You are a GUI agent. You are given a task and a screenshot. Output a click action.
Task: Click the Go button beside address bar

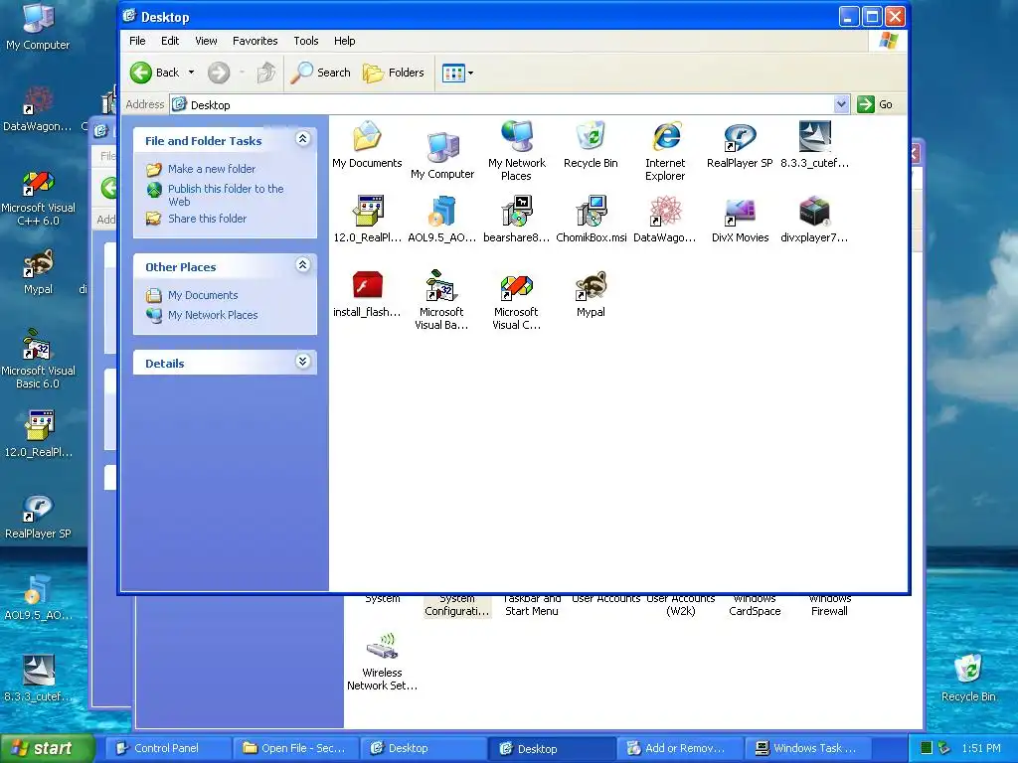(875, 104)
